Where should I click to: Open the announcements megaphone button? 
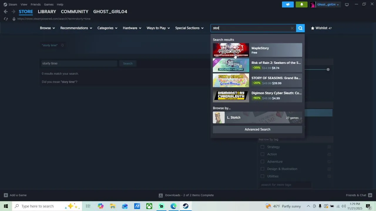point(288,4)
